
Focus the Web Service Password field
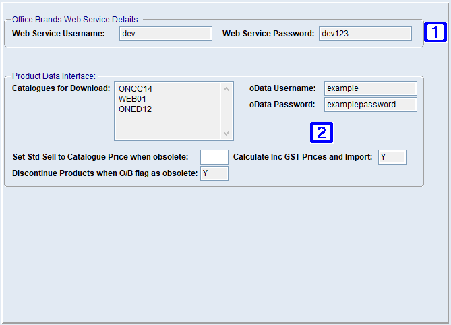(x=364, y=34)
